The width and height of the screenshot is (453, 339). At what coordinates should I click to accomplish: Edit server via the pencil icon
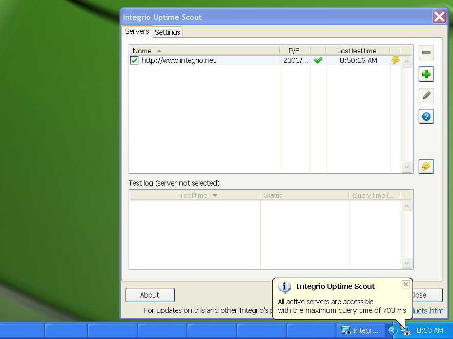tap(426, 96)
